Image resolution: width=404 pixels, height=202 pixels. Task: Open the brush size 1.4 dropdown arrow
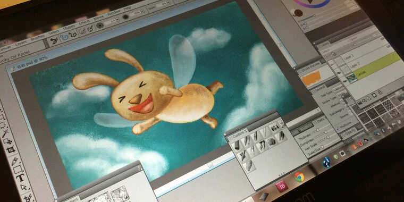tap(117, 19)
